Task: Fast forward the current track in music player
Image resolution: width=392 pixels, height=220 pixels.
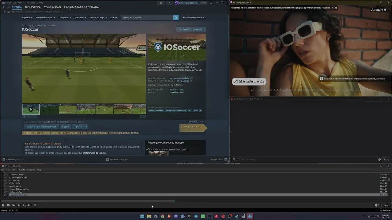Action: (x=24, y=205)
